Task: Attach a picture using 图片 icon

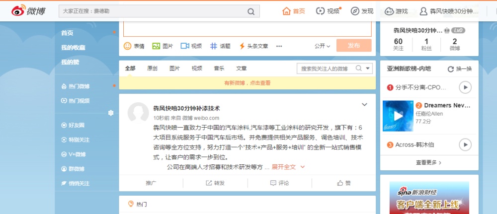Action: [156, 46]
